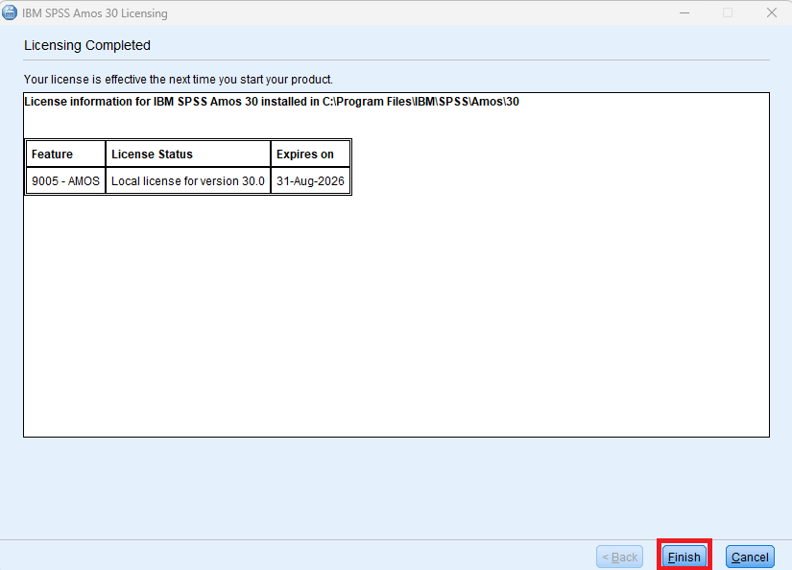Click the Local license for version 30.0 cell
Viewport: 792px width, 570px height.
[x=187, y=180]
